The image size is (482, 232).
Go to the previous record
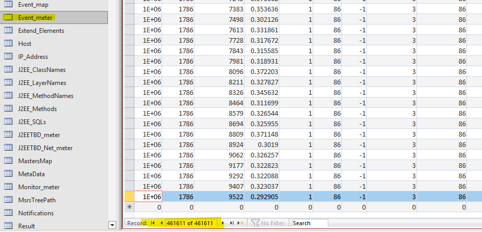click(161, 223)
